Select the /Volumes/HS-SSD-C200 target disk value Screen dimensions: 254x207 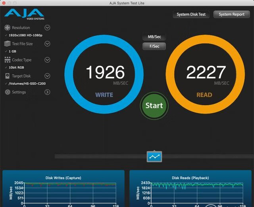click(27, 84)
